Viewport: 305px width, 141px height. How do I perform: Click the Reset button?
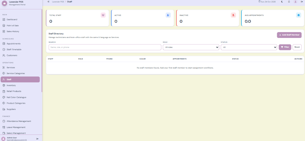tap(297, 47)
